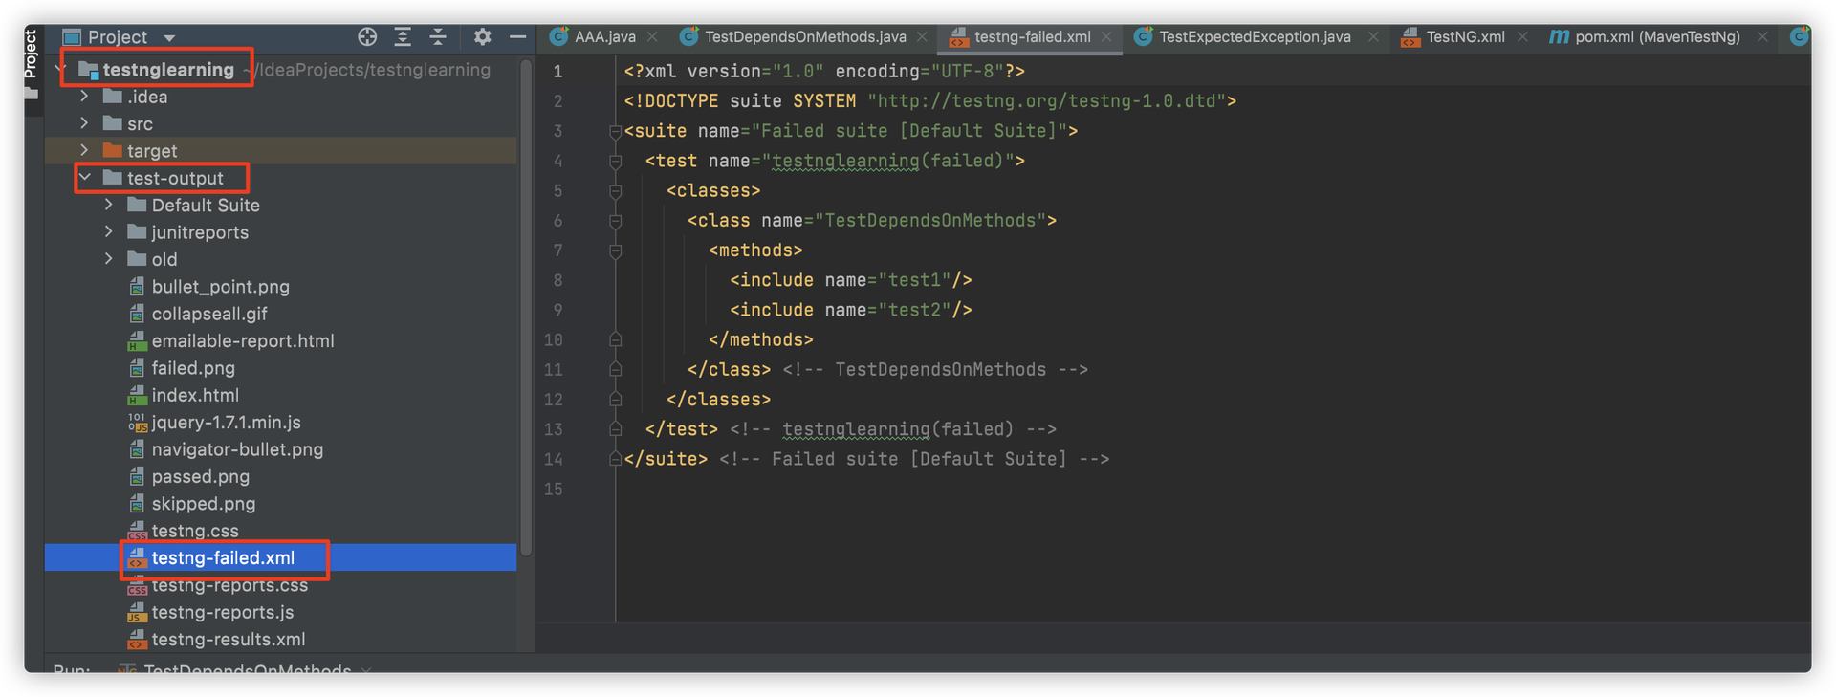Close the TestNG.xml tab
The image size is (1836, 697).
coord(1522,36)
